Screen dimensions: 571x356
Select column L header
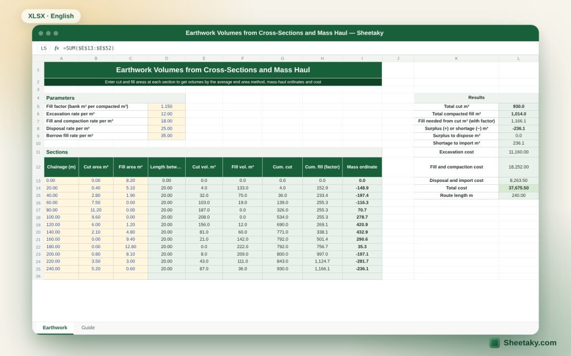point(519,58)
